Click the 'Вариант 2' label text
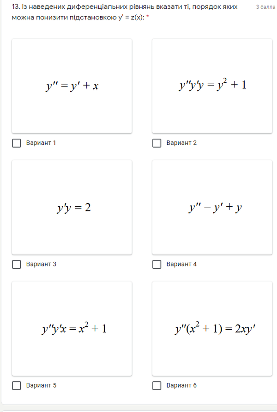The height and width of the screenshot is (412, 277). pos(181,143)
